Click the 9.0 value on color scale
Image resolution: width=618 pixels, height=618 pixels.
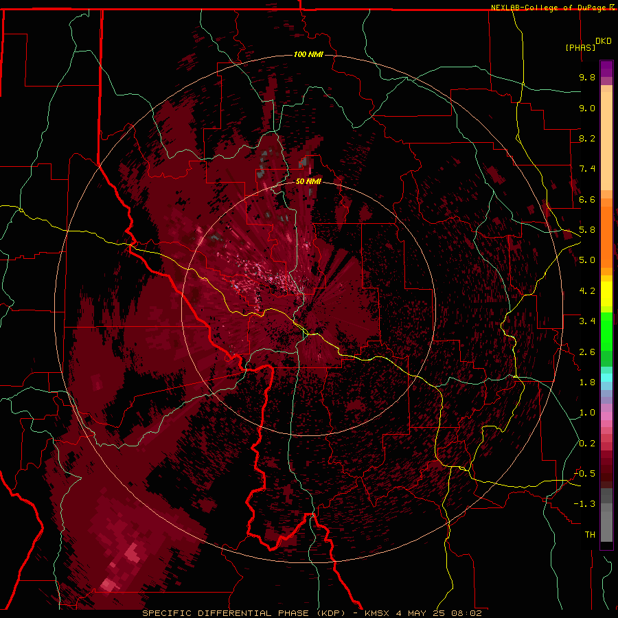tap(587, 108)
